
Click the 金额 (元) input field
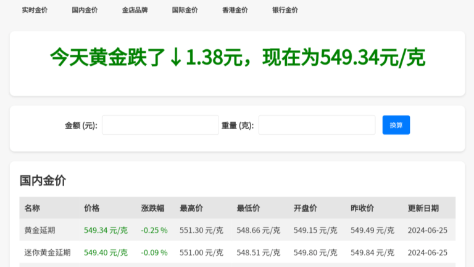pyautogui.click(x=160, y=125)
